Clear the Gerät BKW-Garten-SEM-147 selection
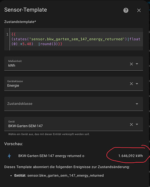Screen dimensions: 150x187 [x=131, y=125]
